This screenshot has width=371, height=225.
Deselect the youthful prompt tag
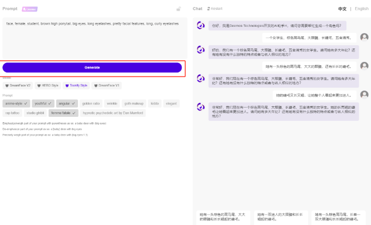pyautogui.click(x=43, y=103)
